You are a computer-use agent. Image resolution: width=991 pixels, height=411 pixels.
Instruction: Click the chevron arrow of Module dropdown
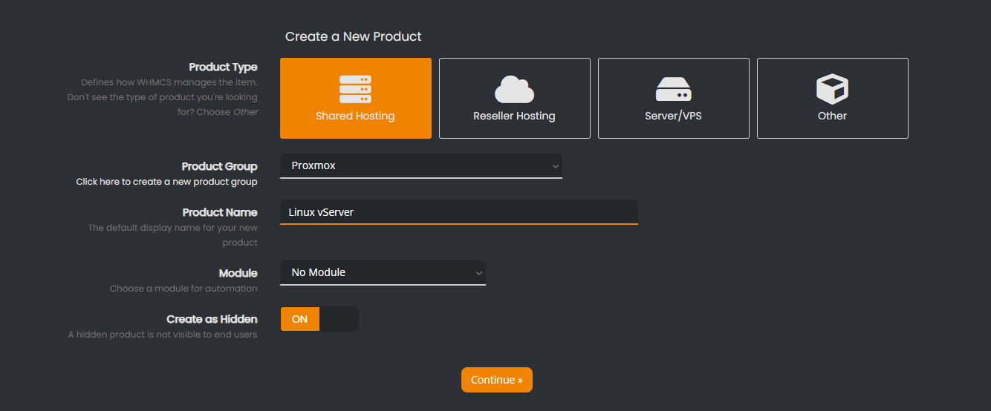(478, 273)
